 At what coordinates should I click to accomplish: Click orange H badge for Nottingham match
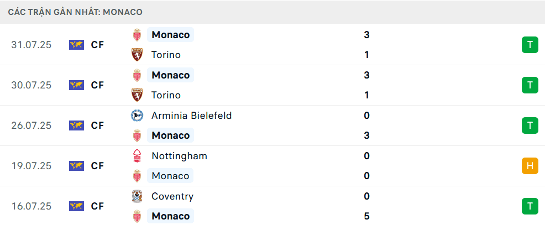(530, 166)
